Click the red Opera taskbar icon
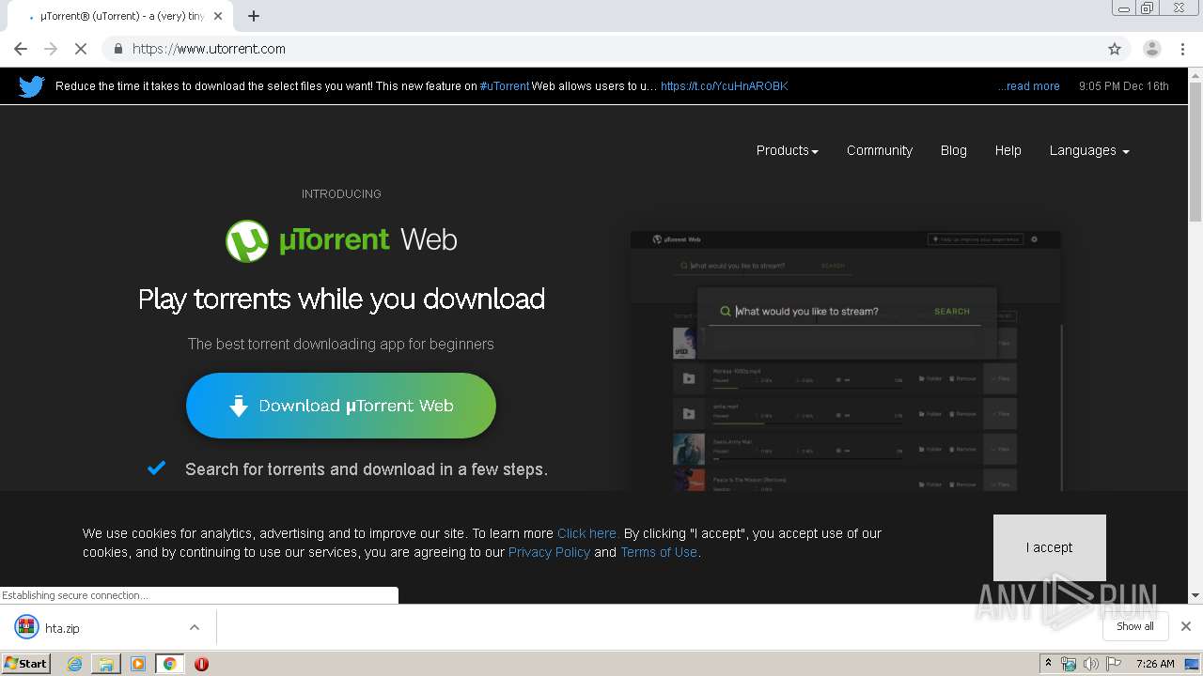This screenshot has width=1203, height=676. point(201,664)
